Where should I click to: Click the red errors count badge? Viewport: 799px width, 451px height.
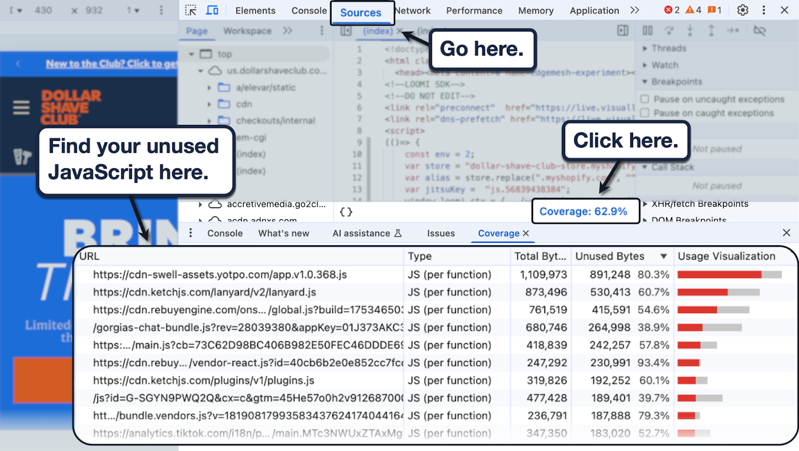[x=672, y=10]
